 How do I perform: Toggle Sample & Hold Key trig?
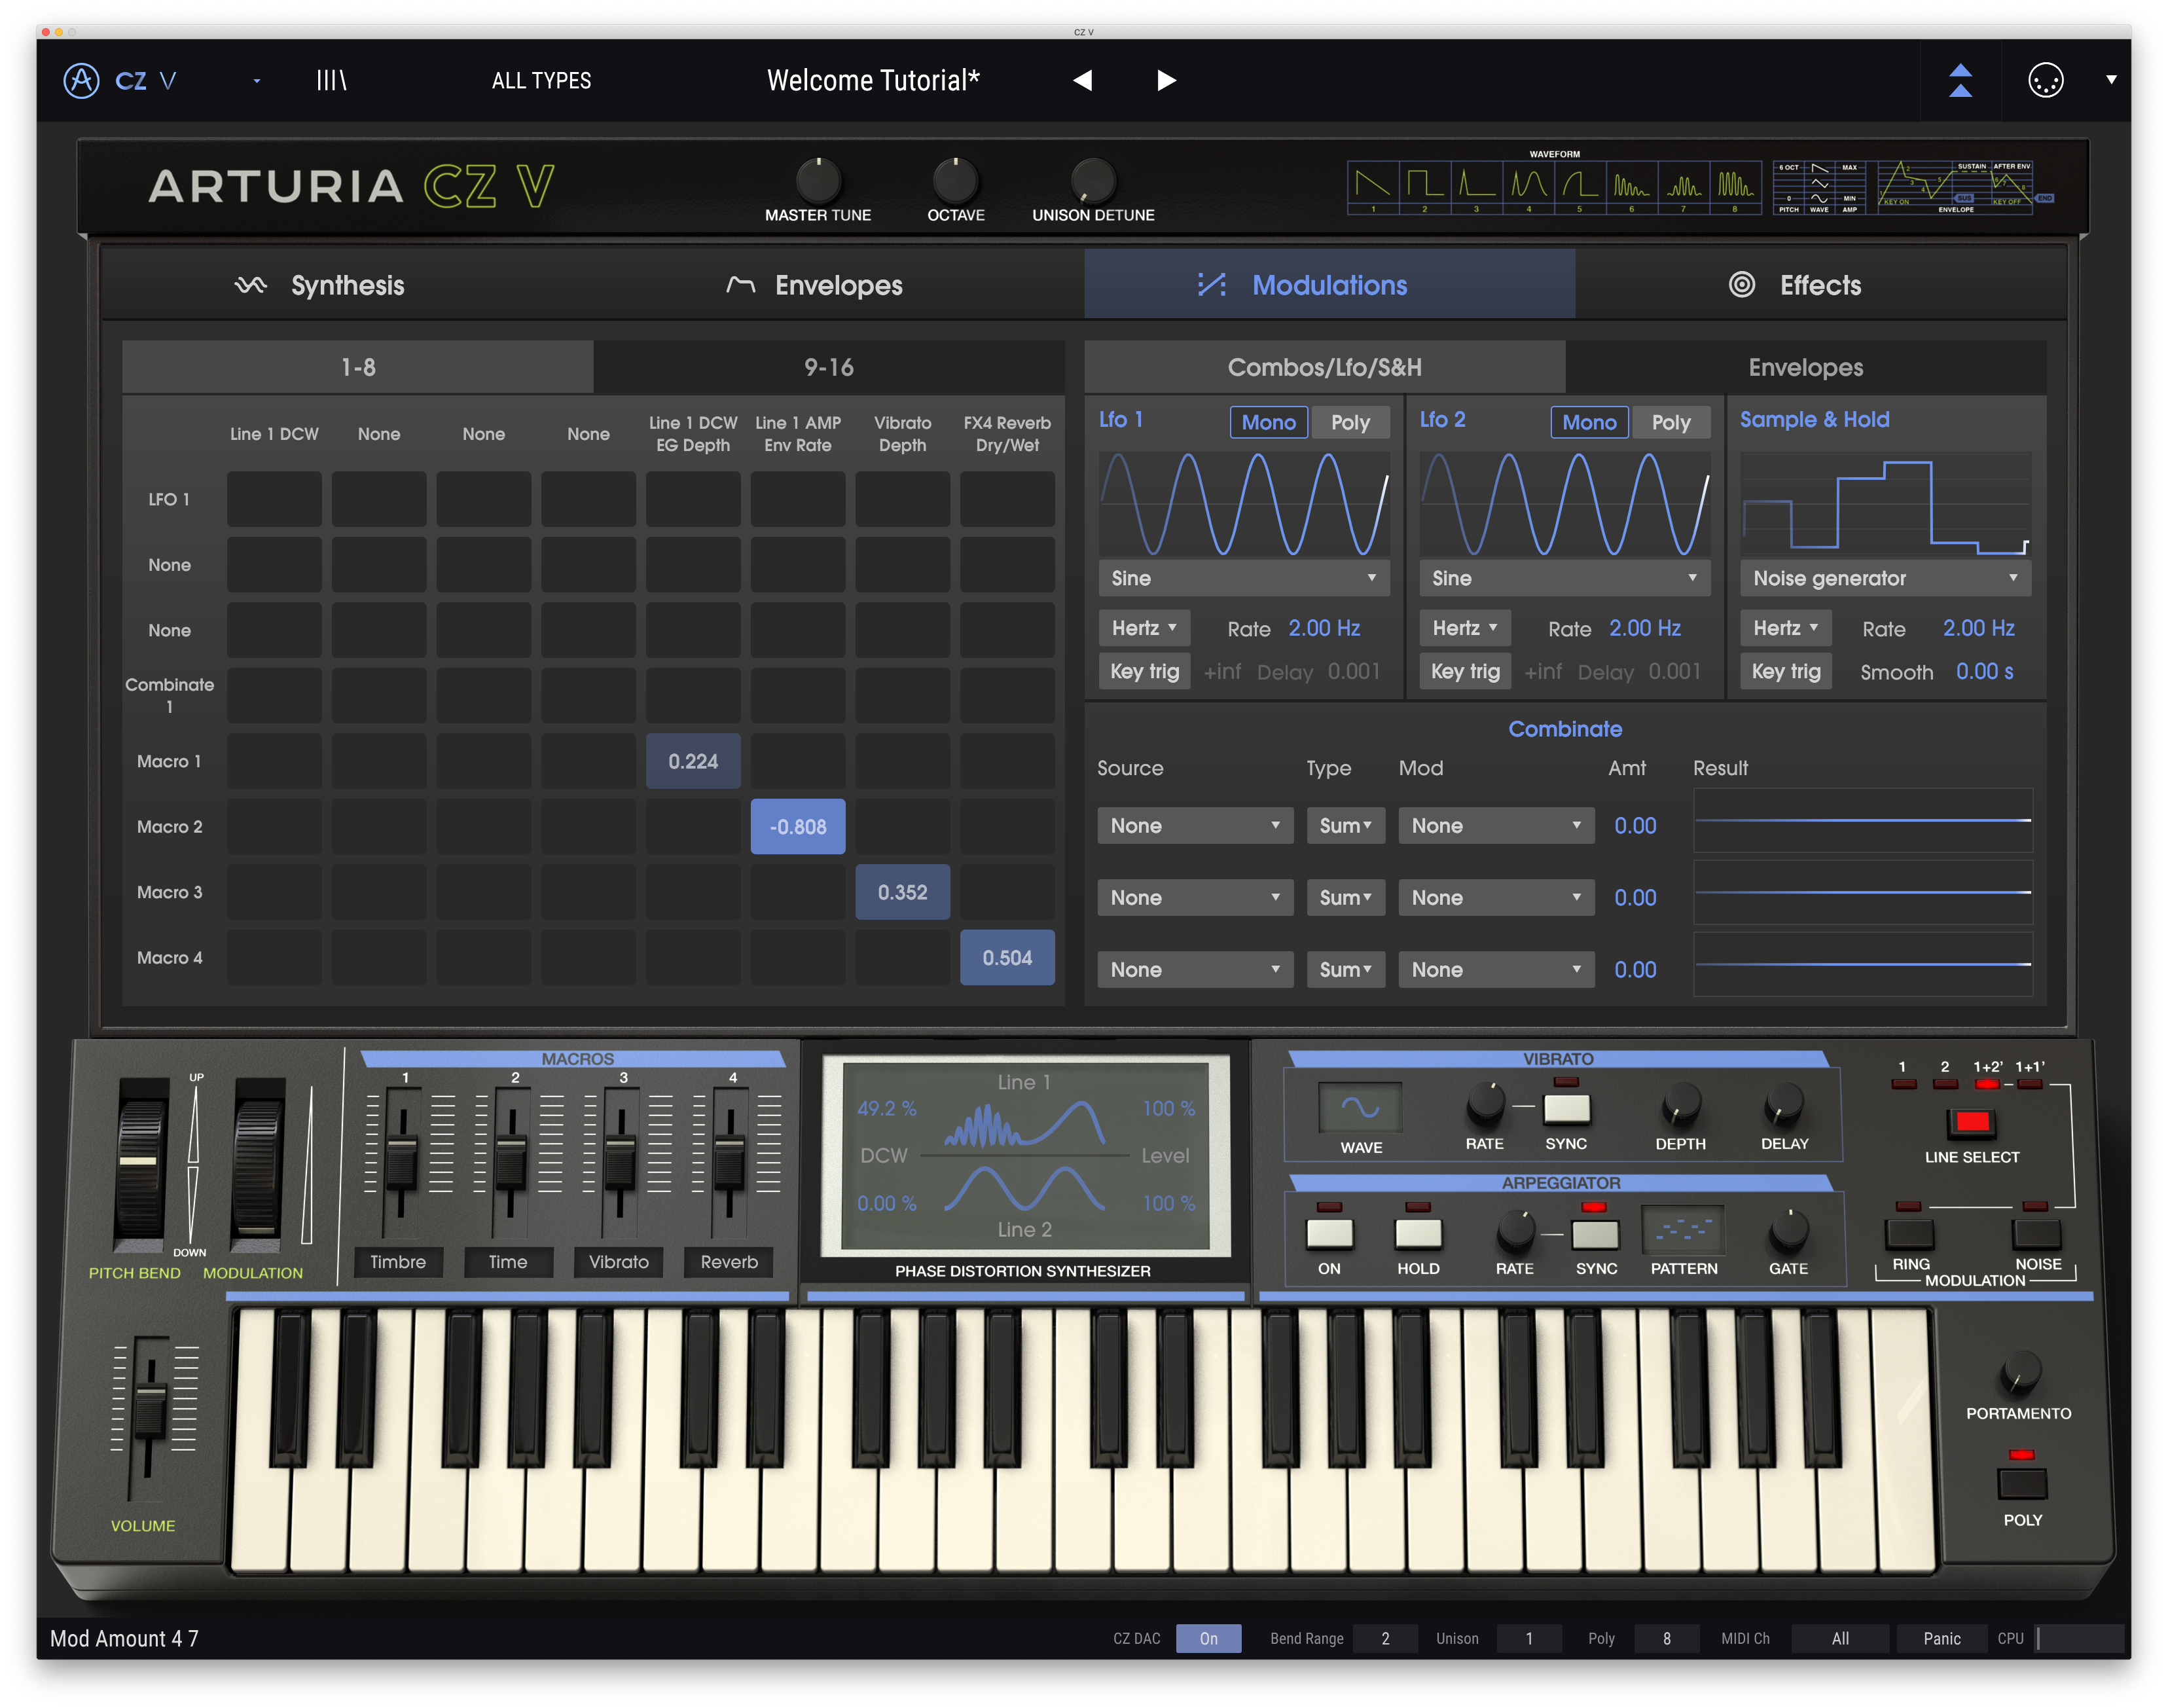point(1786,671)
